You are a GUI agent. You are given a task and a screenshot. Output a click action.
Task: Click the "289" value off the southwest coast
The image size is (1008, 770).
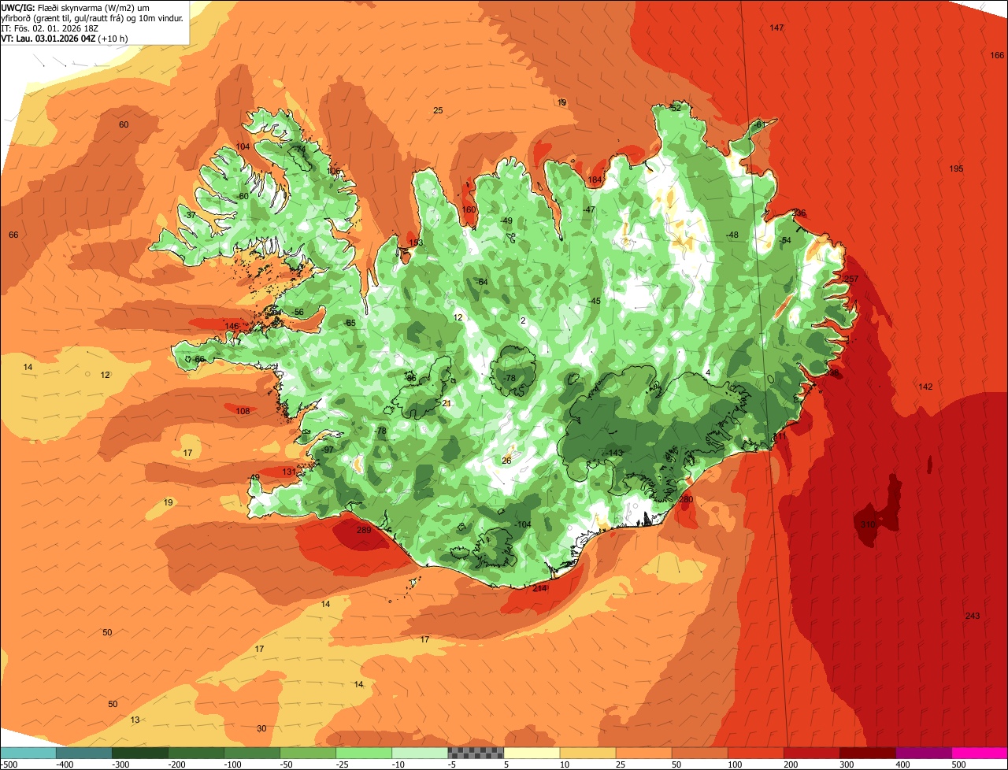tap(364, 531)
